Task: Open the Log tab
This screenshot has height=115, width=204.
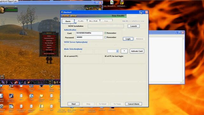Action: pyautogui.click(x=106, y=21)
